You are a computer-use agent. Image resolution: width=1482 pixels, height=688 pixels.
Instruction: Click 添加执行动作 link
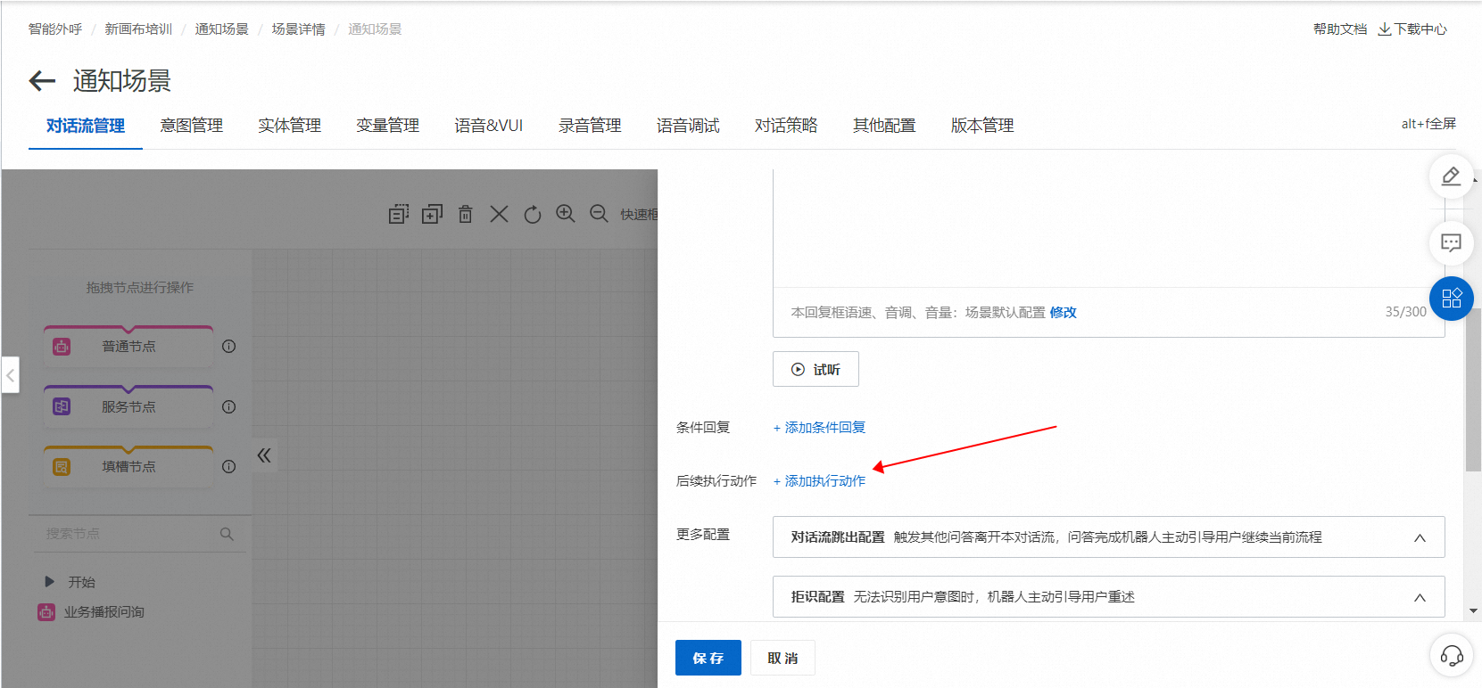point(819,481)
